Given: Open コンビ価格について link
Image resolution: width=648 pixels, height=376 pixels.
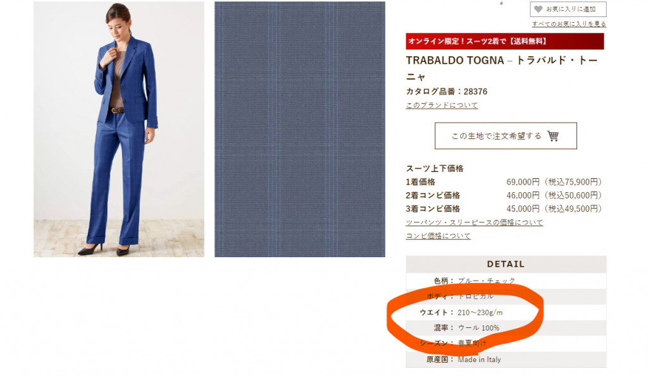Looking at the screenshot, I should 438,236.
